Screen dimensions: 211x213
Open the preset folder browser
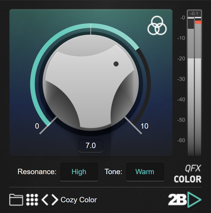coord(16,200)
